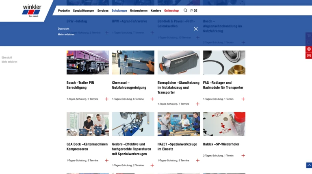Open the shopping cart side icon

click(309, 36)
